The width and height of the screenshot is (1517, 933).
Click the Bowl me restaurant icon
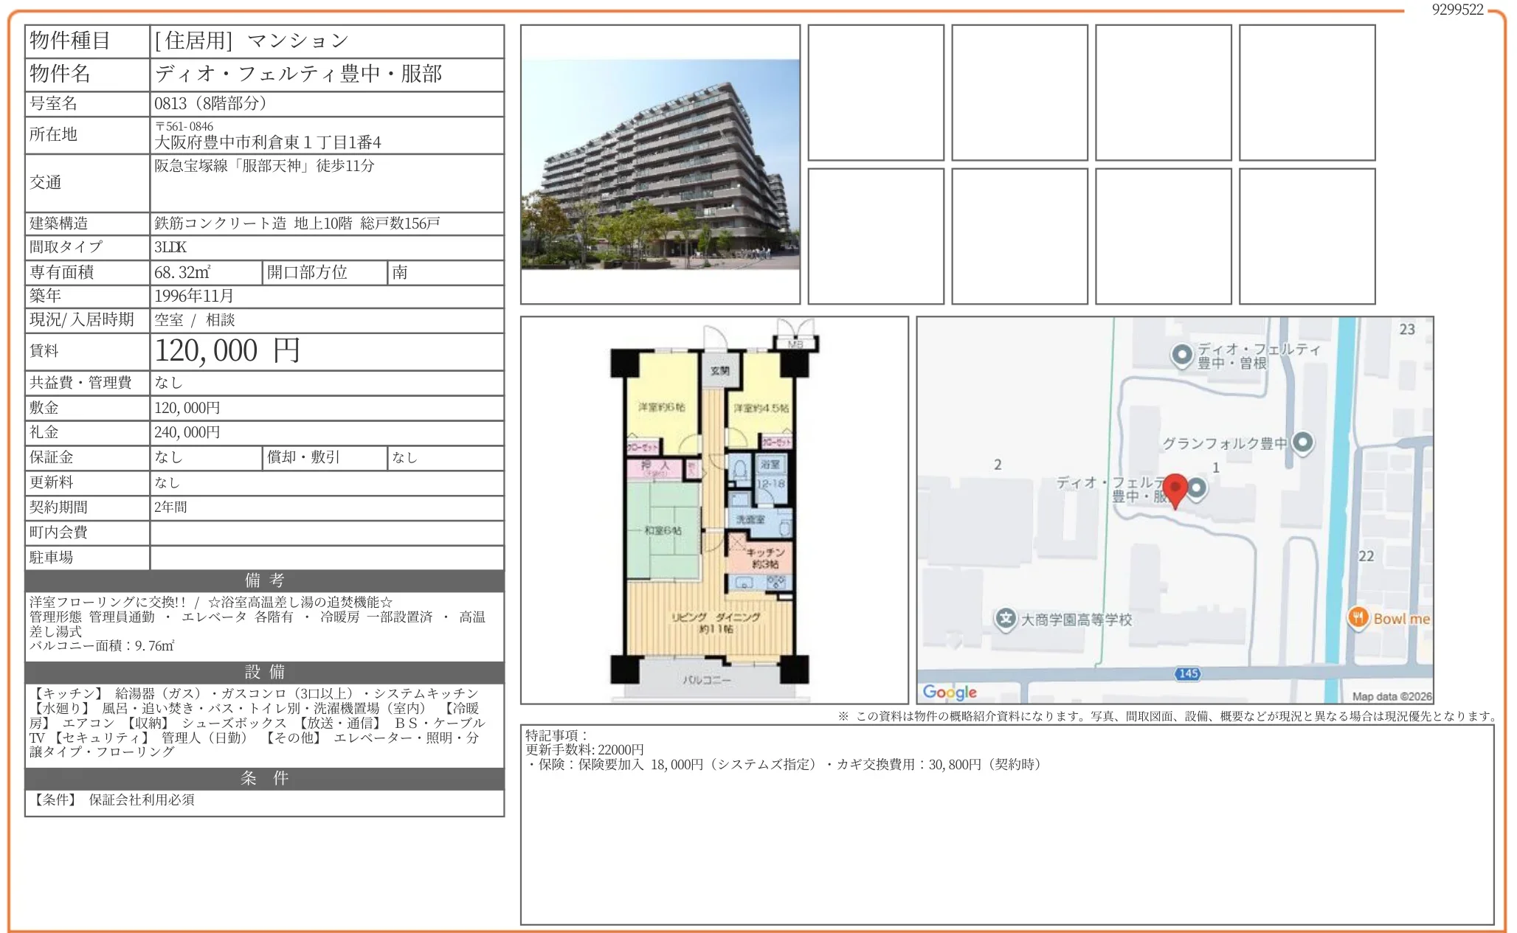click(x=1358, y=617)
